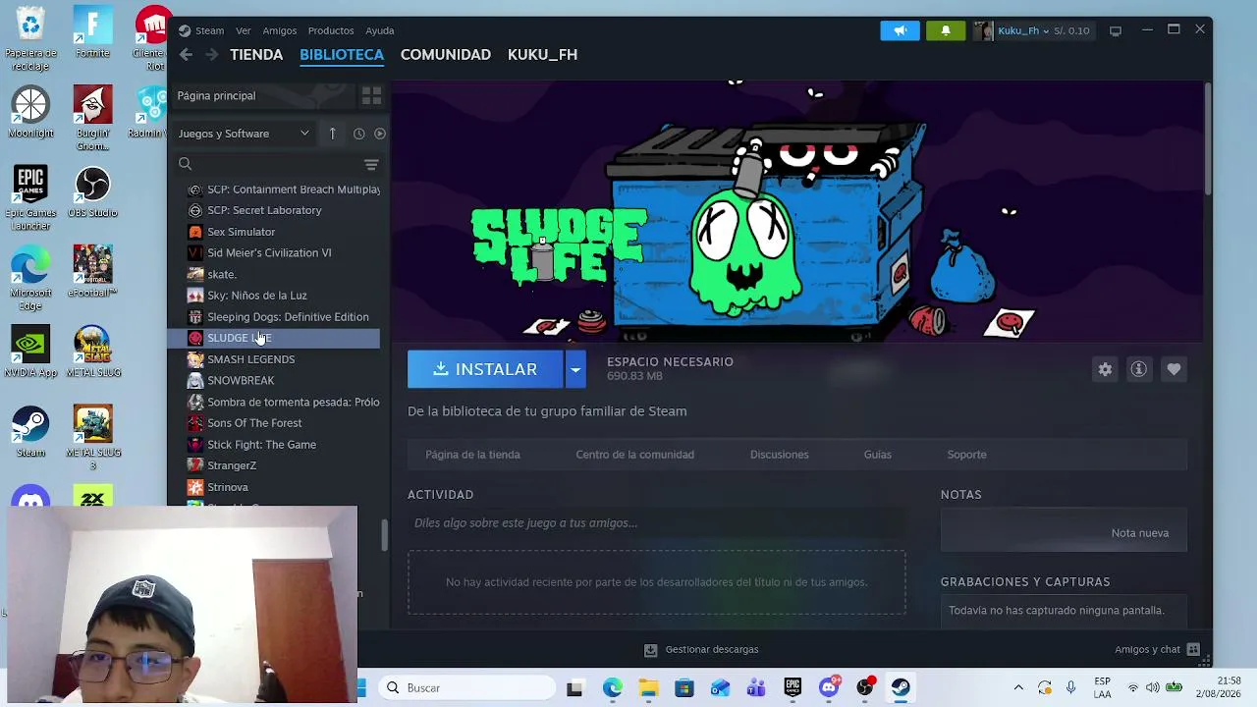
Task: Open the Steam desktop shortcut
Action: pos(30,432)
